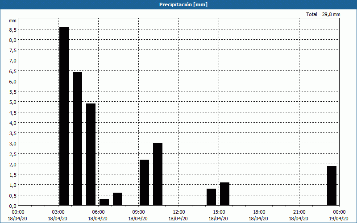Select the 4,5 y-axis value

pos(13,112)
